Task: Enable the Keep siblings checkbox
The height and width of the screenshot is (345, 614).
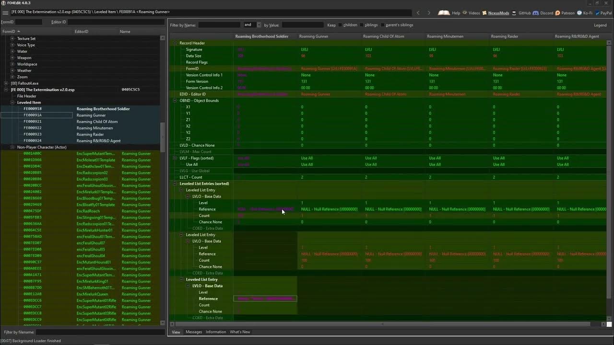Action: [x=362, y=25]
